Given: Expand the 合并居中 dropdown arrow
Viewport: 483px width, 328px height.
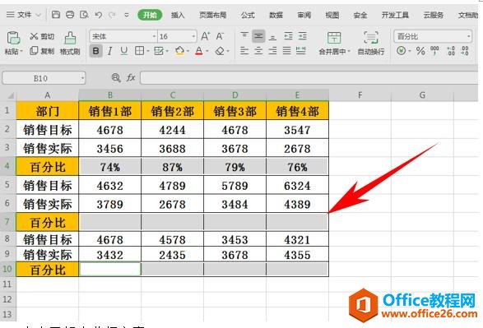Looking at the screenshot, I should (350, 52).
